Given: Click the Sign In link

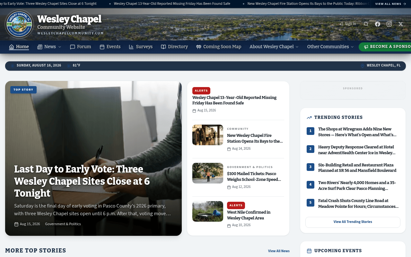Looking at the screenshot, I should (348, 24).
